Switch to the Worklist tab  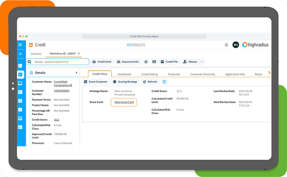[x=36, y=54]
